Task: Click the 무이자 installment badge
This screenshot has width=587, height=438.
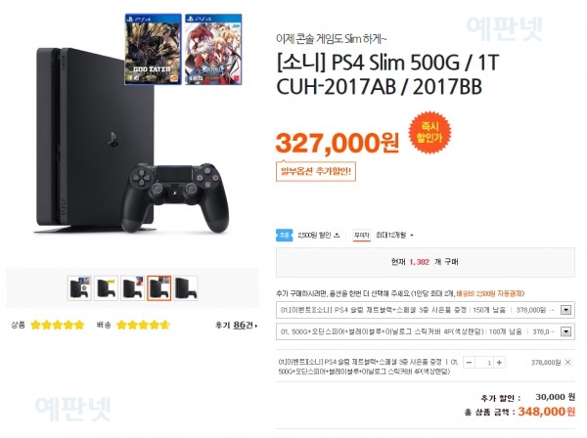Action: [x=362, y=236]
